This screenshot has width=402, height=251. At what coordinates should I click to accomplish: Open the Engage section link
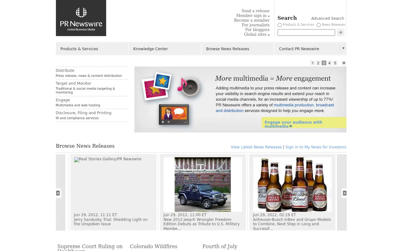[x=63, y=100]
